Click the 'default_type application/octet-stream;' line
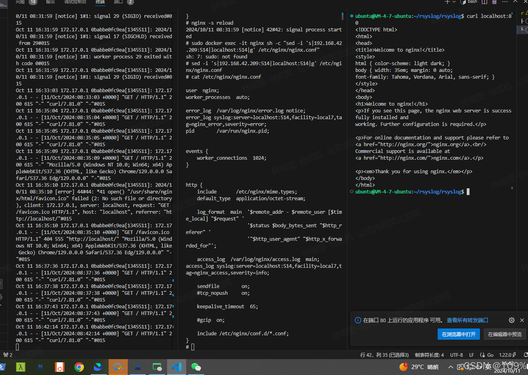 251,198
